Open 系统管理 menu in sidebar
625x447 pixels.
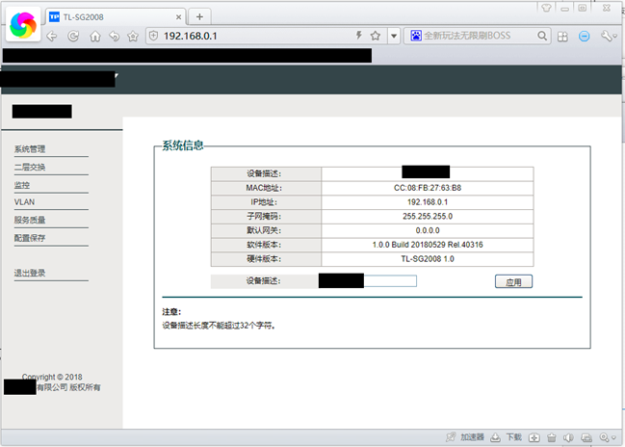tap(30, 149)
